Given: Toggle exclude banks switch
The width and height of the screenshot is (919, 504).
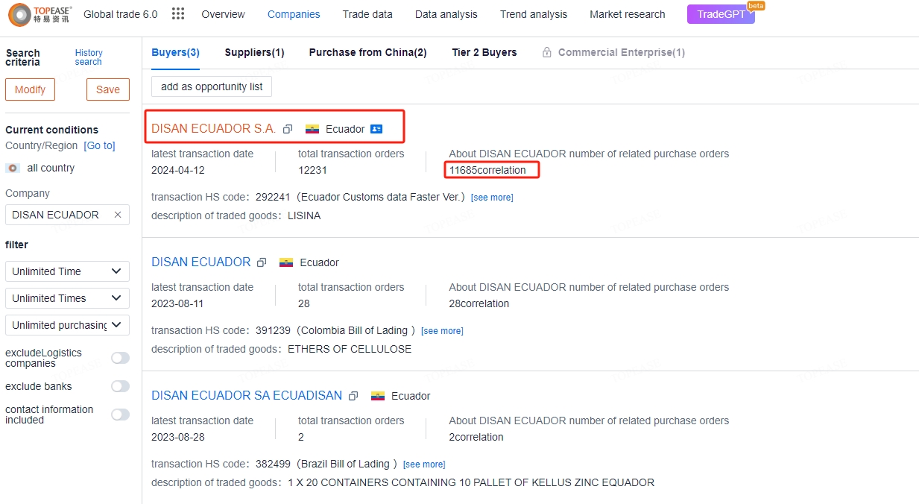Looking at the screenshot, I should tap(120, 386).
